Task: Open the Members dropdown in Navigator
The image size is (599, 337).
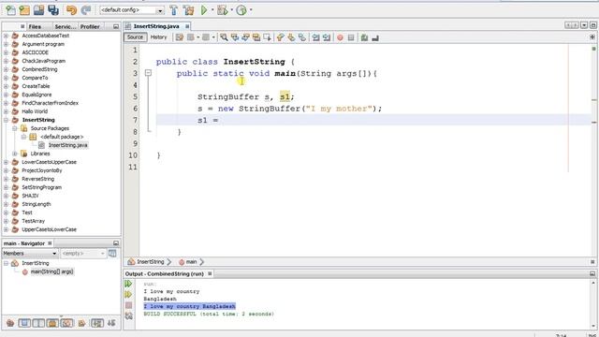Action: click(30, 254)
